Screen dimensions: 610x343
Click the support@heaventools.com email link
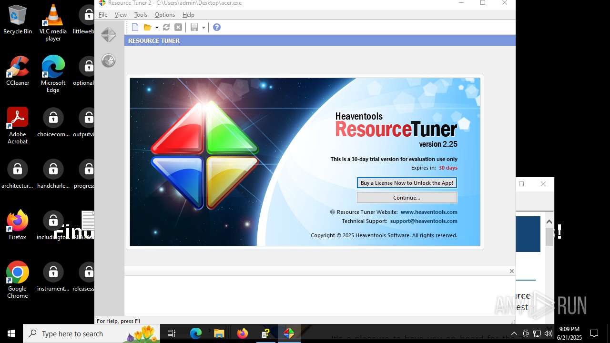pos(424,221)
